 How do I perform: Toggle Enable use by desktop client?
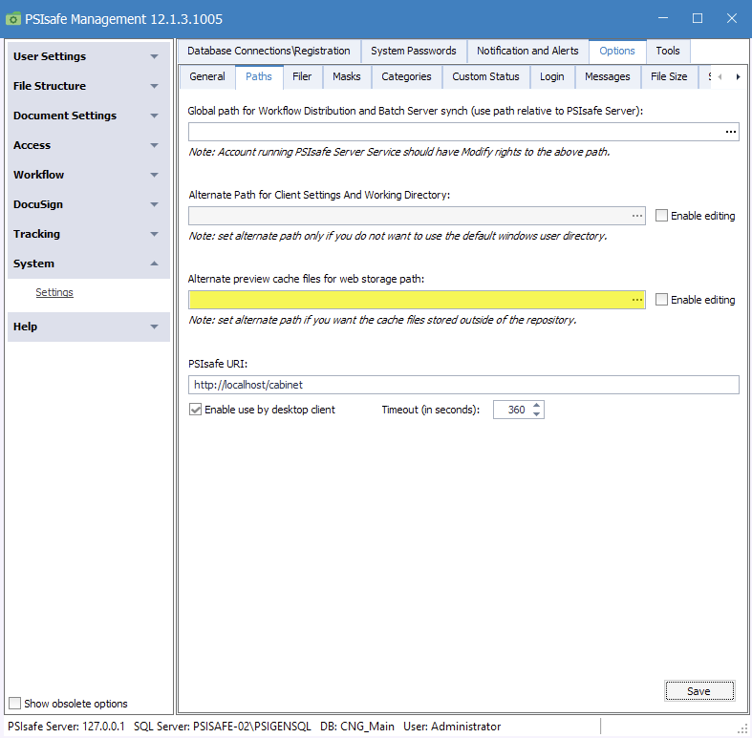pyautogui.click(x=195, y=410)
